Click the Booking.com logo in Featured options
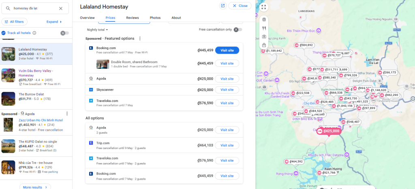The width and height of the screenshot is (415, 189). (x=91, y=48)
